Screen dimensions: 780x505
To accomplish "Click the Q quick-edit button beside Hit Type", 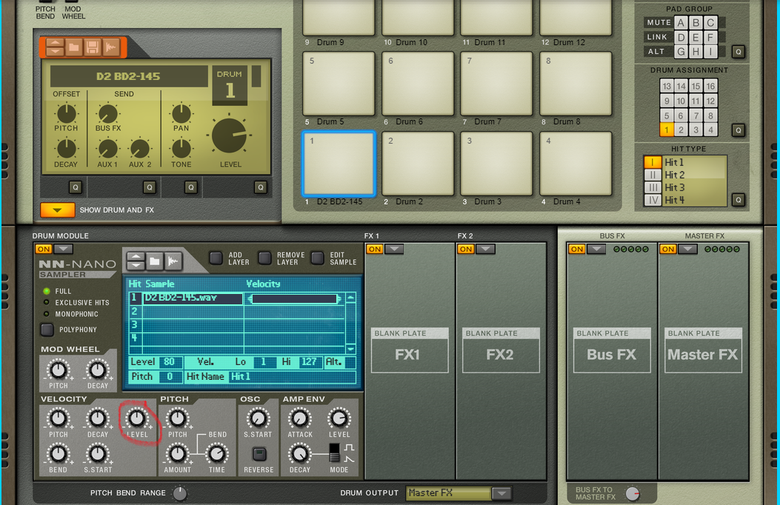I will point(738,200).
